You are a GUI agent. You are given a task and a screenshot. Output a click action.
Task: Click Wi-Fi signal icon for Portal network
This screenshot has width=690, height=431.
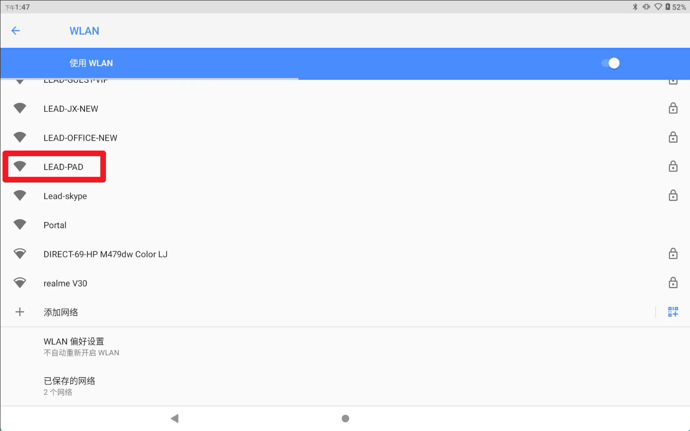pyautogui.click(x=20, y=225)
